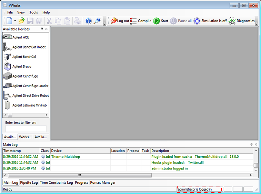Image resolution: width=261 pixels, height=194 pixels.
Task: Click the Pause all button
Action: click(x=181, y=21)
